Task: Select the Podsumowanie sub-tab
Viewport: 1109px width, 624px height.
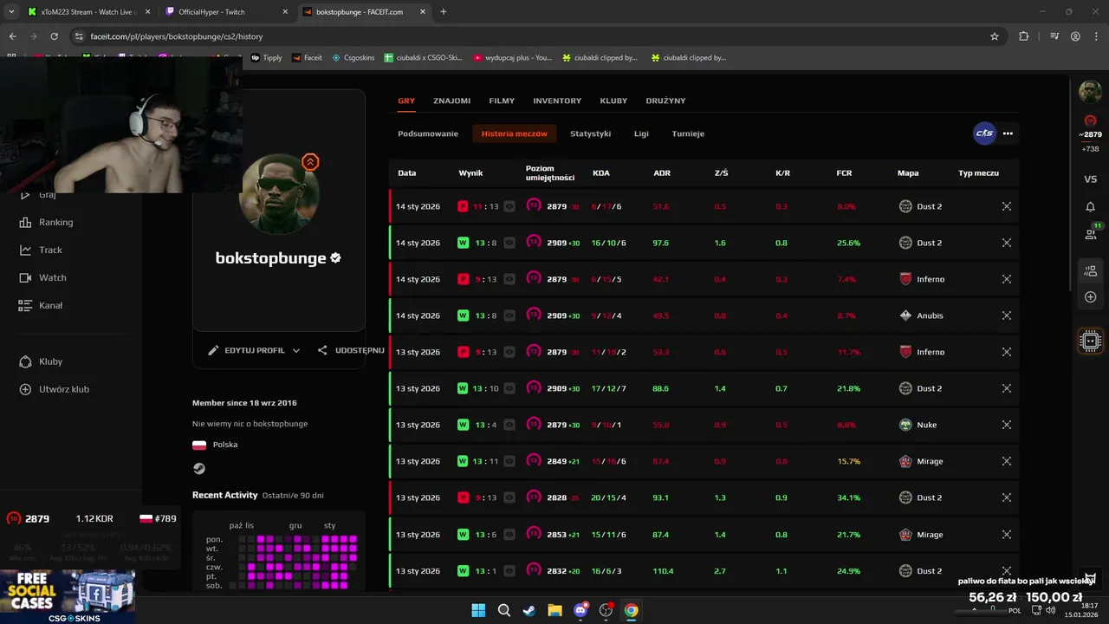Action: (x=428, y=133)
